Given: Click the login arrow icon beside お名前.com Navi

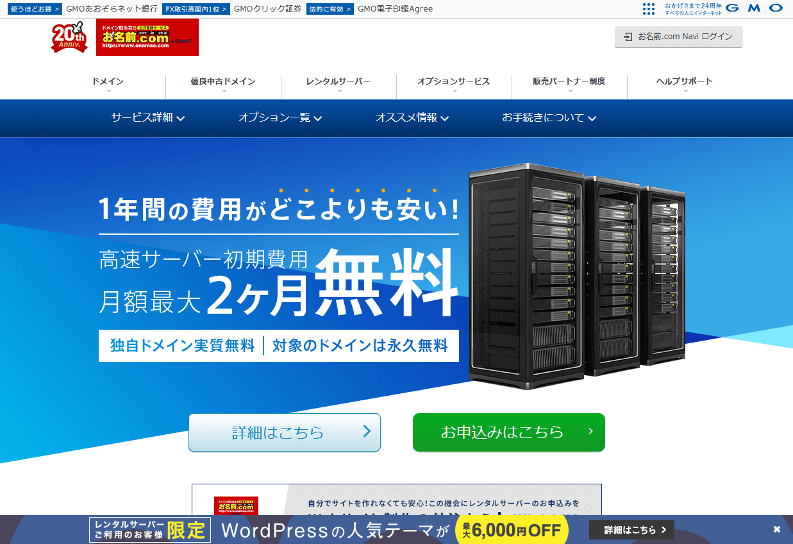Looking at the screenshot, I should pyautogui.click(x=628, y=37).
